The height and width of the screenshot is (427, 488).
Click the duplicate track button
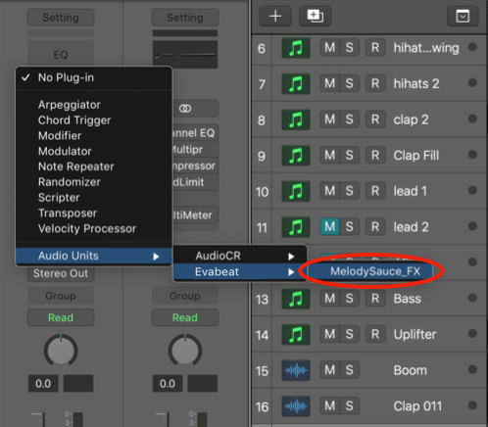tap(316, 16)
